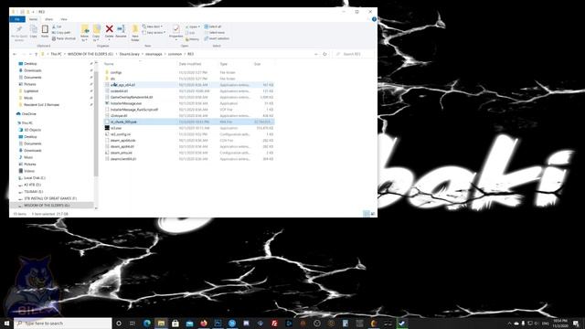This screenshot has width=585, height=329.
Task: Select OneDrive in navigation pane
Action: click(x=28, y=113)
